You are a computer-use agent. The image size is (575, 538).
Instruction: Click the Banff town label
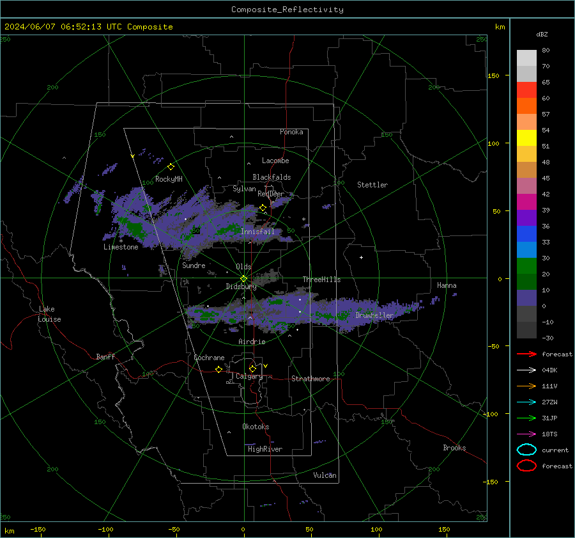[105, 356]
